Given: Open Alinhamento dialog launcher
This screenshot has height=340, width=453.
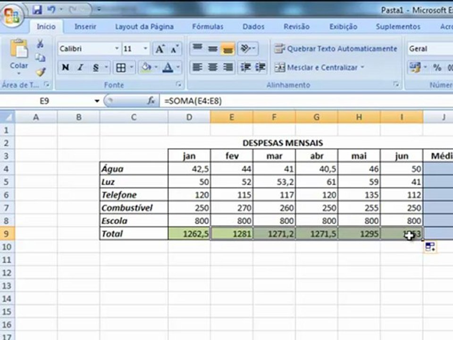Looking at the screenshot, I should (x=396, y=85).
